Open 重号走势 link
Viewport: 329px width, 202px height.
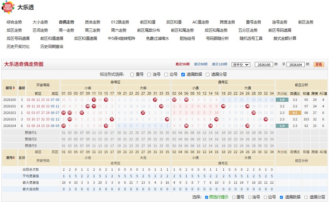pos(254,22)
